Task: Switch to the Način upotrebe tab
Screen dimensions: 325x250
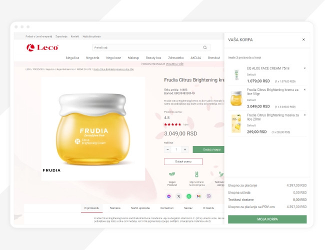Action: point(140,208)
